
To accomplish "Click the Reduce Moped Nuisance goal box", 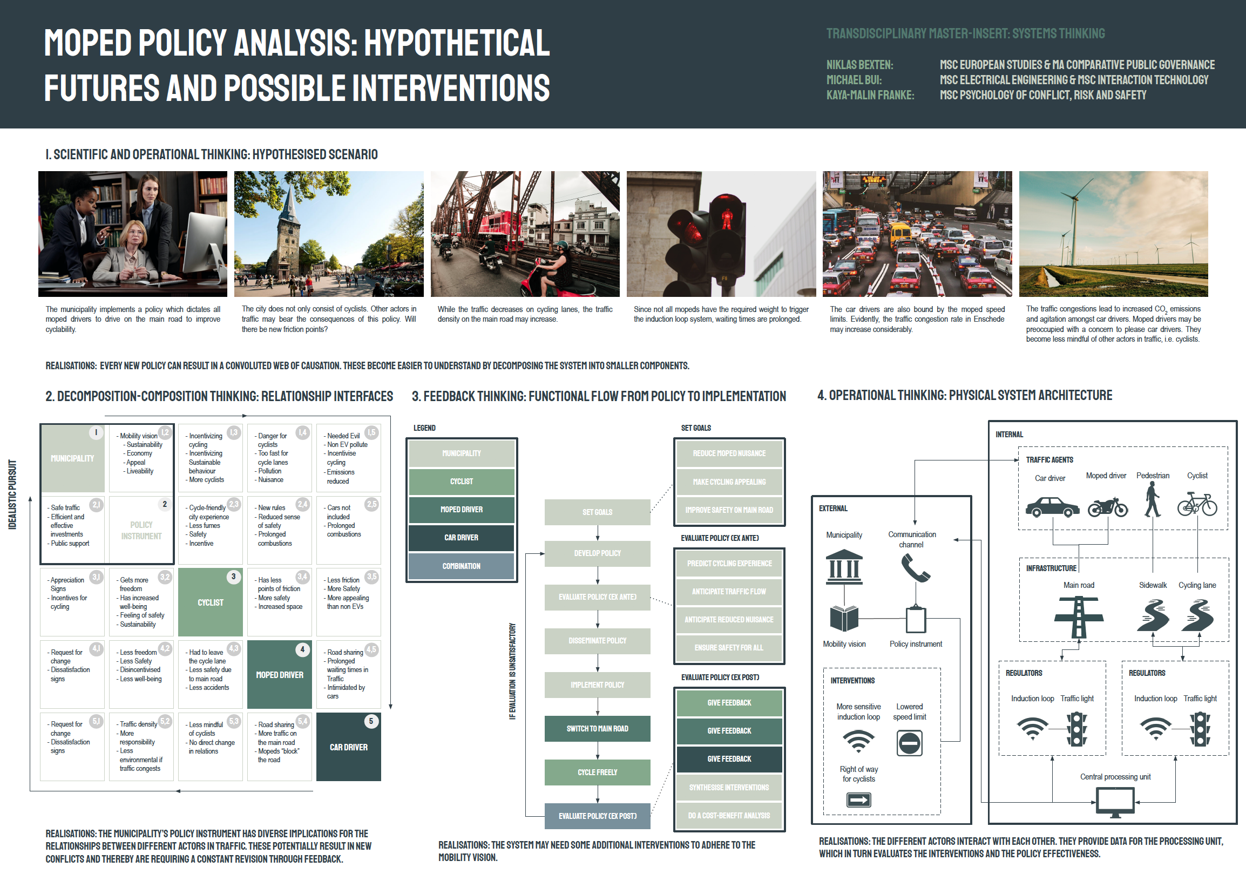I will click(729, 453).
